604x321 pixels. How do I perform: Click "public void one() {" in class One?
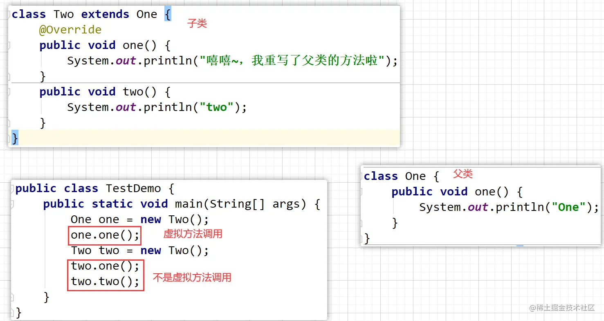click(x=457, y=192)
